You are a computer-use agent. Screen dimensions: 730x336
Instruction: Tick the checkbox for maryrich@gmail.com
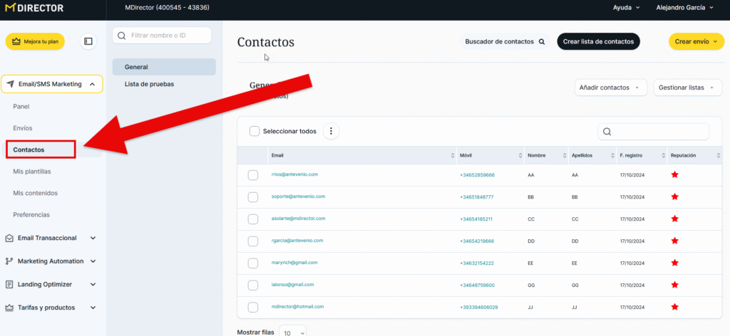tap(252, 263)
